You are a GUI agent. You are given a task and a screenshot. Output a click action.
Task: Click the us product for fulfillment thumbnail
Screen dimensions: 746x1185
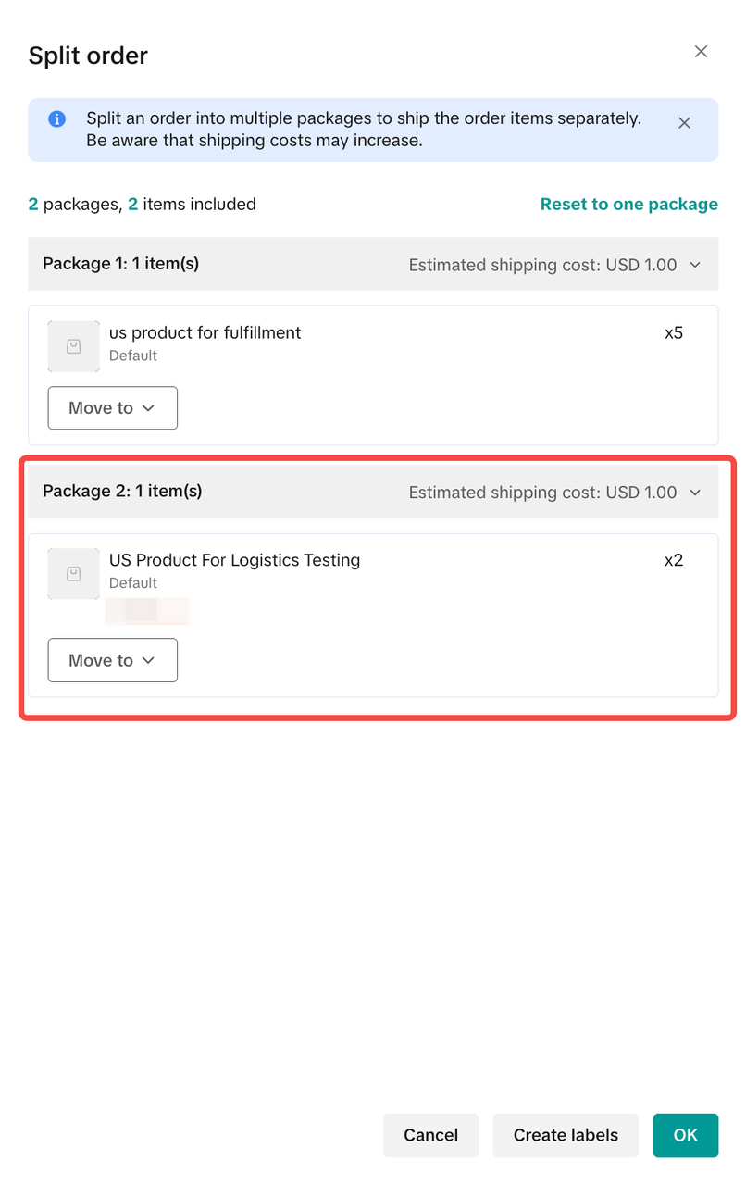pyautogui.click(x=74, y=346)
